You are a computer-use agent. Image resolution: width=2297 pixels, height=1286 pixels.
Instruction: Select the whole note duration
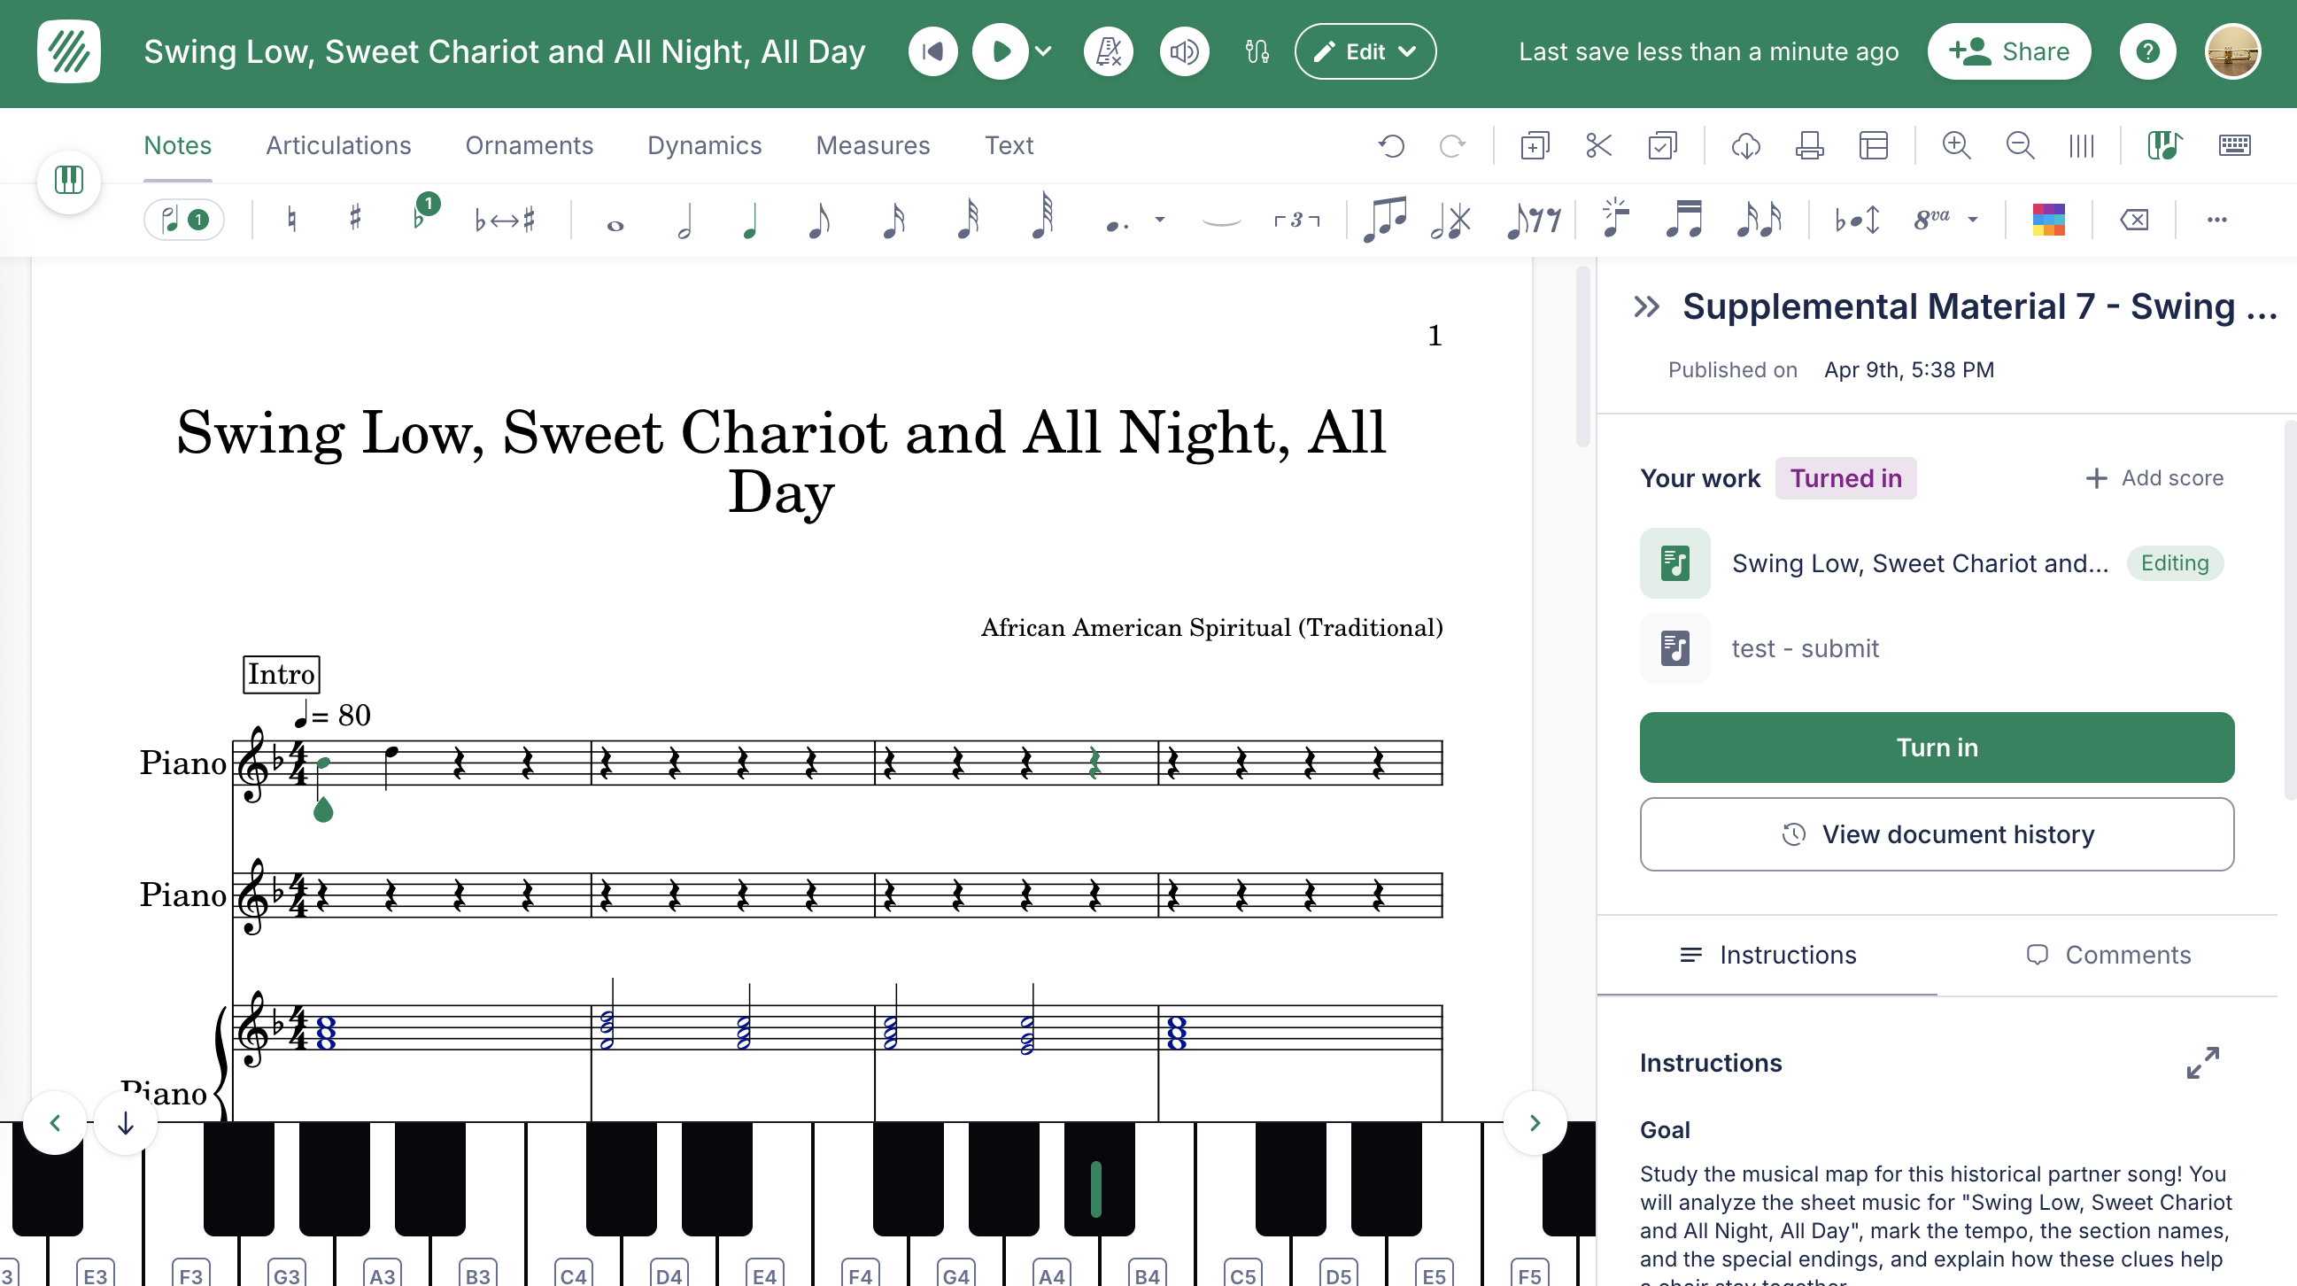(x=615, y=225)
